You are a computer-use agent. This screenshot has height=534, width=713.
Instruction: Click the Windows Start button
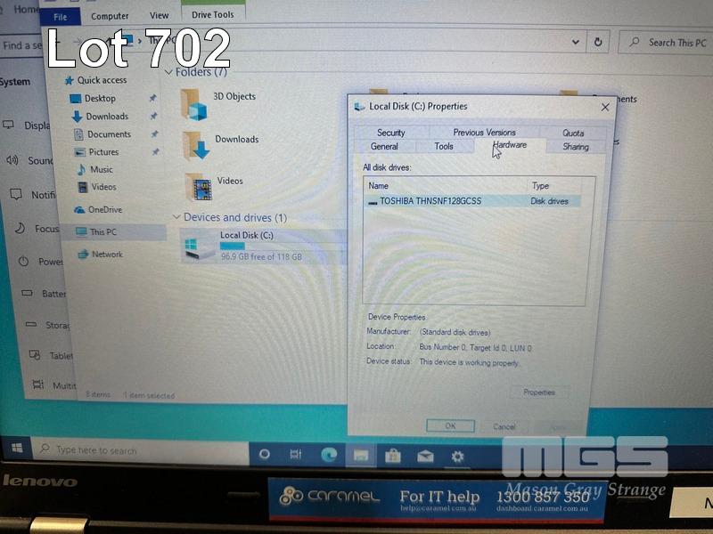pyautogui.click(x=17, y=449)
